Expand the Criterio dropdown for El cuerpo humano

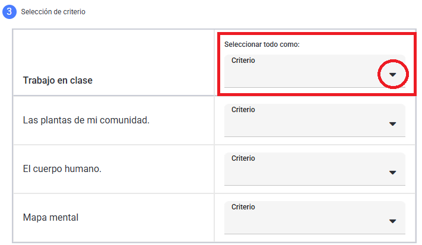(315, 169)
